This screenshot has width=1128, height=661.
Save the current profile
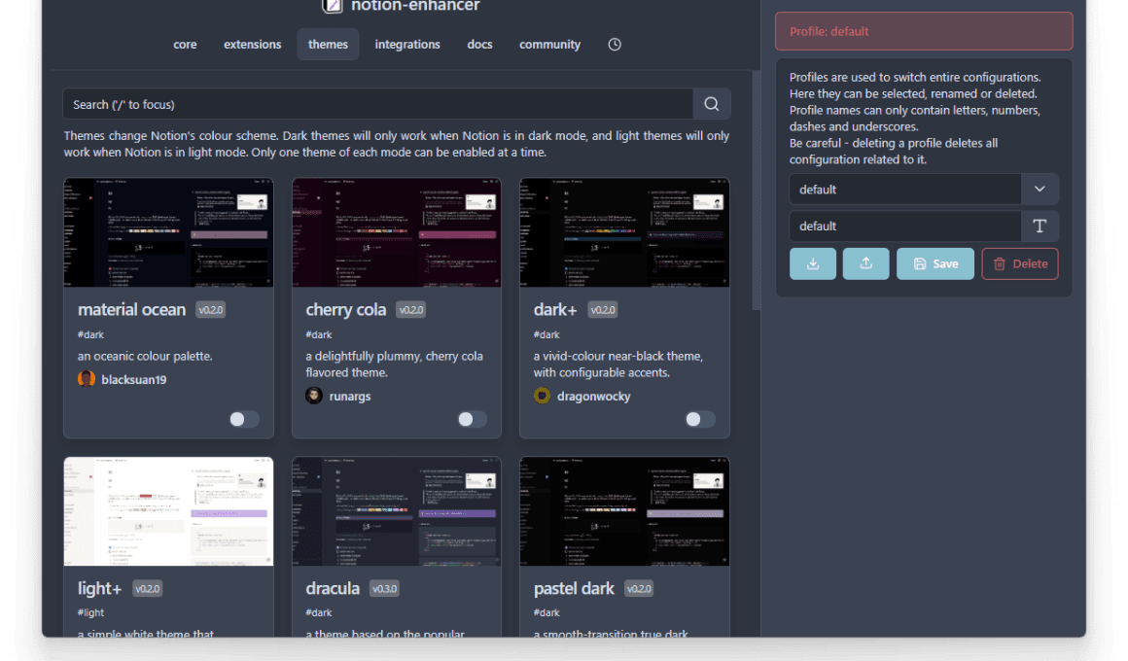(x=935, y=264)
